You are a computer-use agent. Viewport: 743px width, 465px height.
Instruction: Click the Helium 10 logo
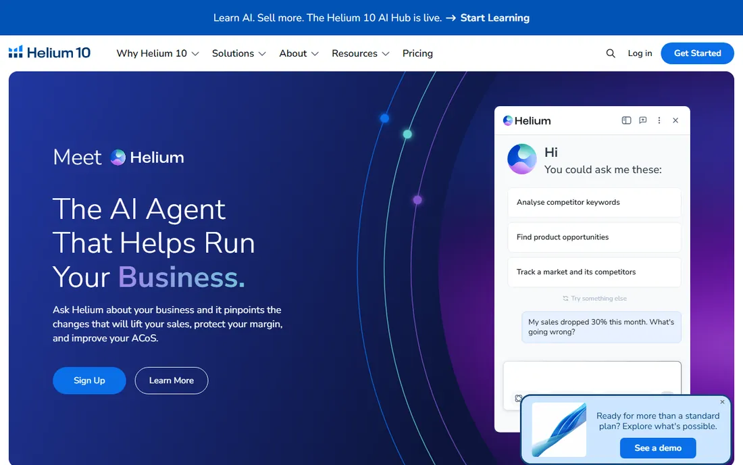(x=49, y=53)
